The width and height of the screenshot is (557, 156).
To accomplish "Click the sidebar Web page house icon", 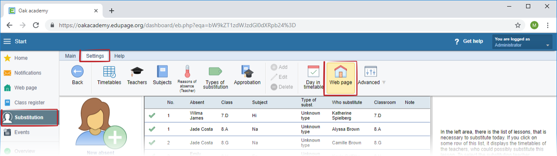I will tap(7, 88).
